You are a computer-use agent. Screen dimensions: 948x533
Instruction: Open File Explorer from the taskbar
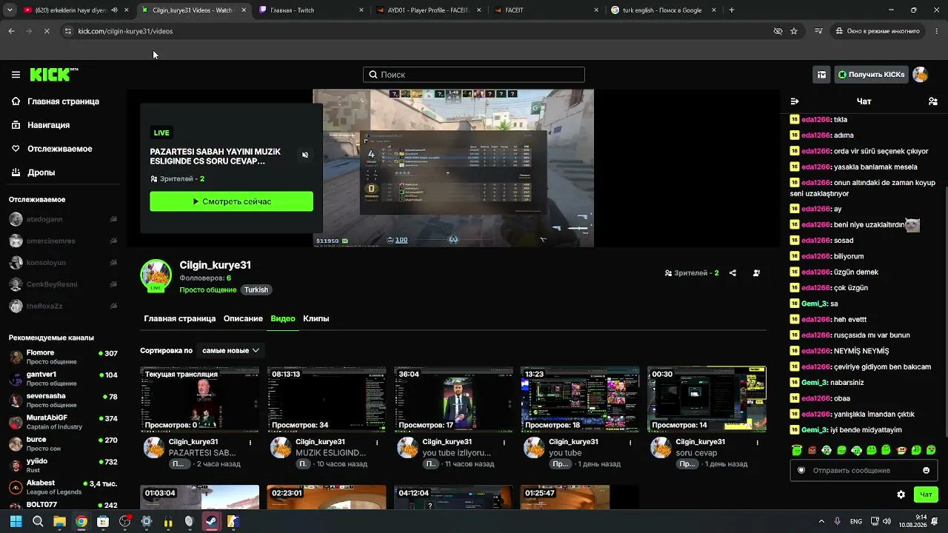(x=59, y=521)
